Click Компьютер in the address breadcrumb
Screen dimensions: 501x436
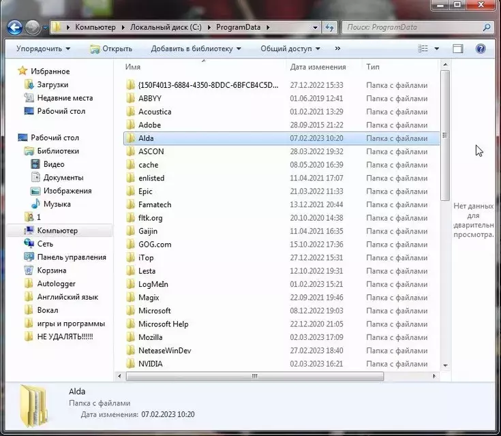click(x=95, y=27)
